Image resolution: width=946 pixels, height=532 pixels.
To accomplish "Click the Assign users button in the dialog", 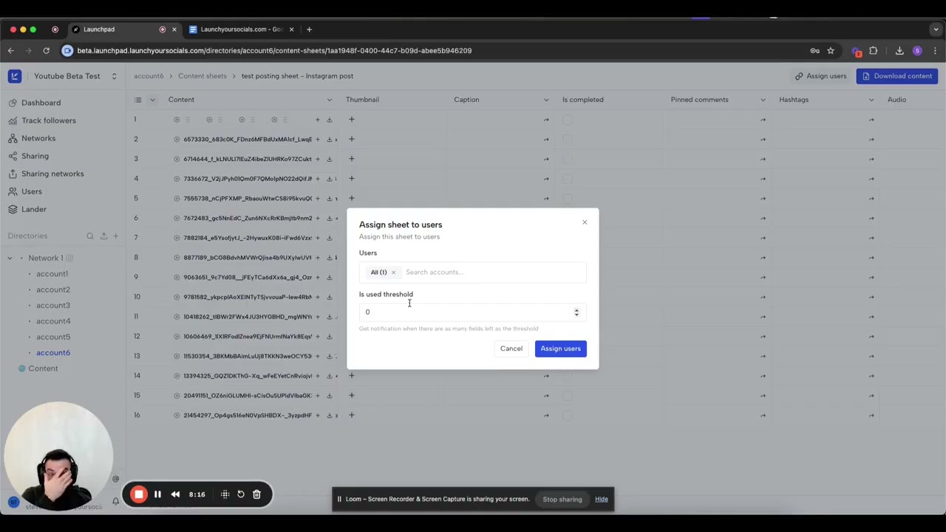I will point(560,348).
